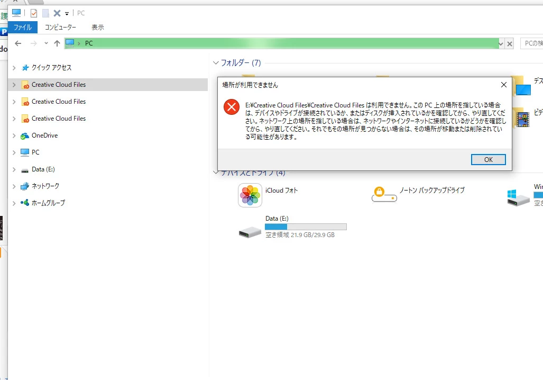Image resolution: width=543 pixels, height=380 pixels.
Task: Click the new folder quick access toolbar icon
Action: point(45,13)
